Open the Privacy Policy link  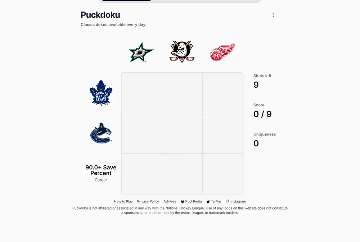tap(148, 201)
